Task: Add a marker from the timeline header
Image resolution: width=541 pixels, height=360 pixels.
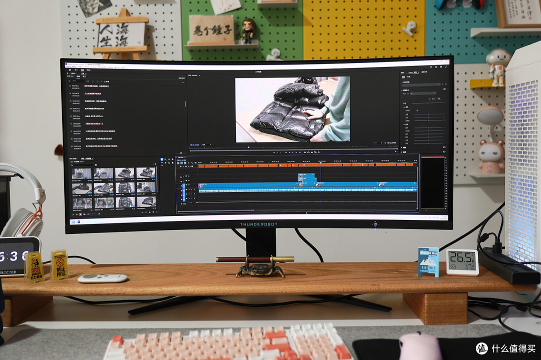Action: tap(188, 163)
